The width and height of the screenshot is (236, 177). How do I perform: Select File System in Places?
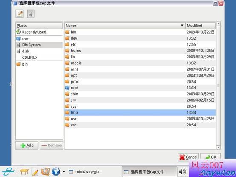39,45
